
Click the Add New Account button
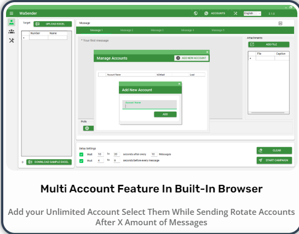(191, 58)
